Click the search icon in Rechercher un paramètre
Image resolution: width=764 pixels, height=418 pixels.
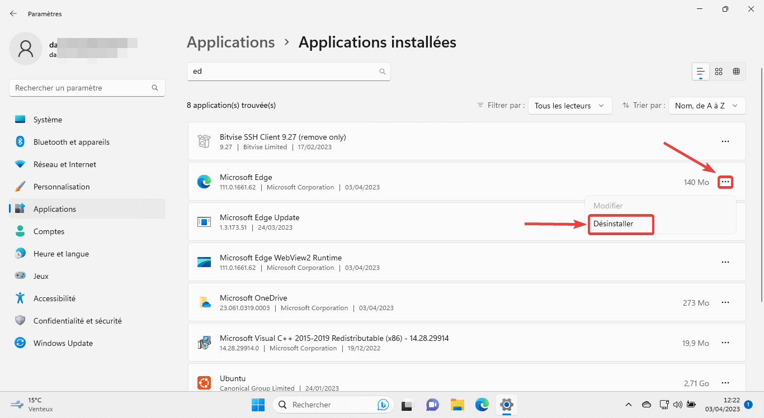click(155, 88)
